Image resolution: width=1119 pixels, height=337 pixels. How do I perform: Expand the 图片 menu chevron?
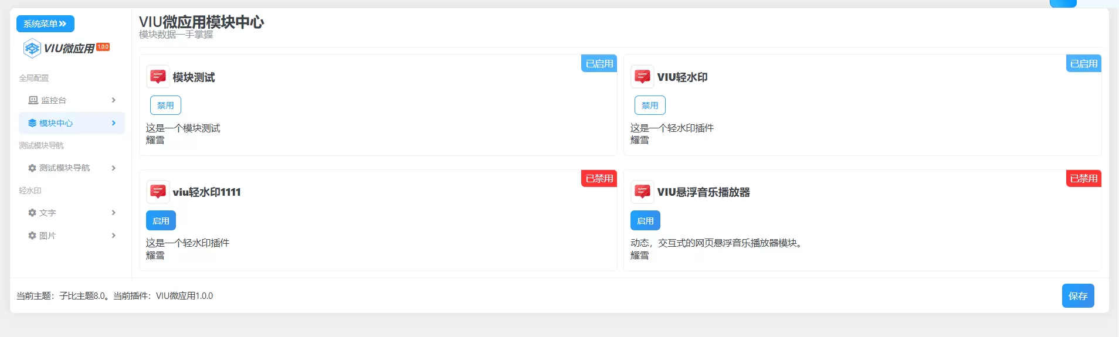114,236
